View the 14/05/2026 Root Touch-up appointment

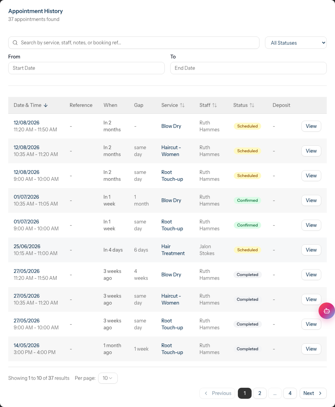[x=311, y=349]
